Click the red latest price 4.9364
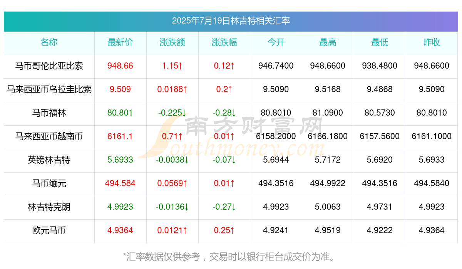 [x=120, y=230]
